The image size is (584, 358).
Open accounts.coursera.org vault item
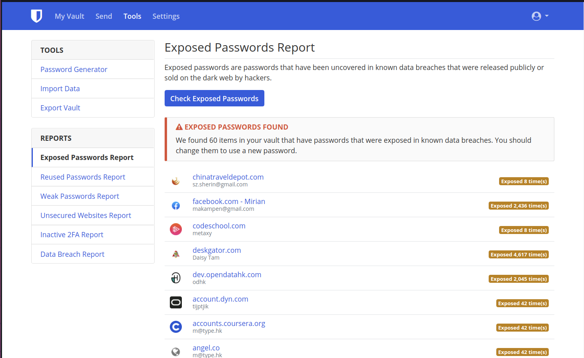point(229,323)
